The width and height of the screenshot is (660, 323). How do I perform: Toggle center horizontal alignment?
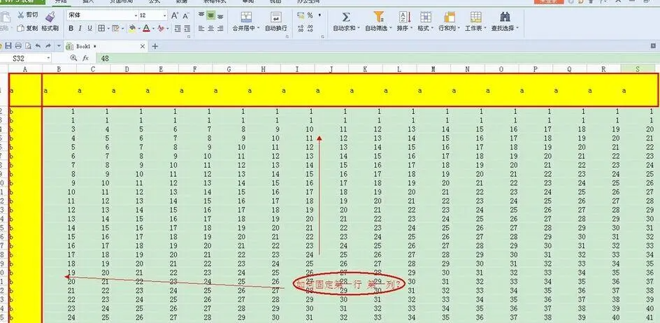point(211,29)
